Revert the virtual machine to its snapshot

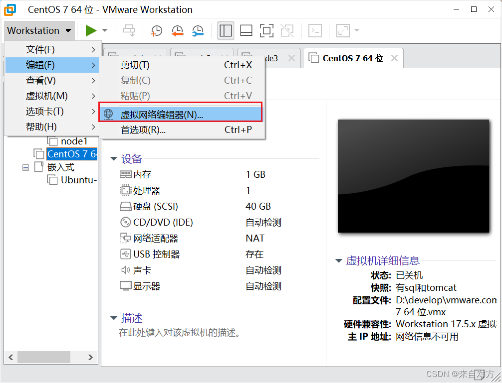[177, 31]
